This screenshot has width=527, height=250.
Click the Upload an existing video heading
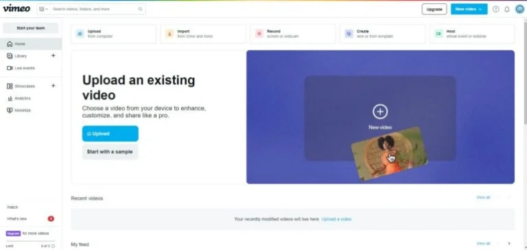[x=139, y=88]
